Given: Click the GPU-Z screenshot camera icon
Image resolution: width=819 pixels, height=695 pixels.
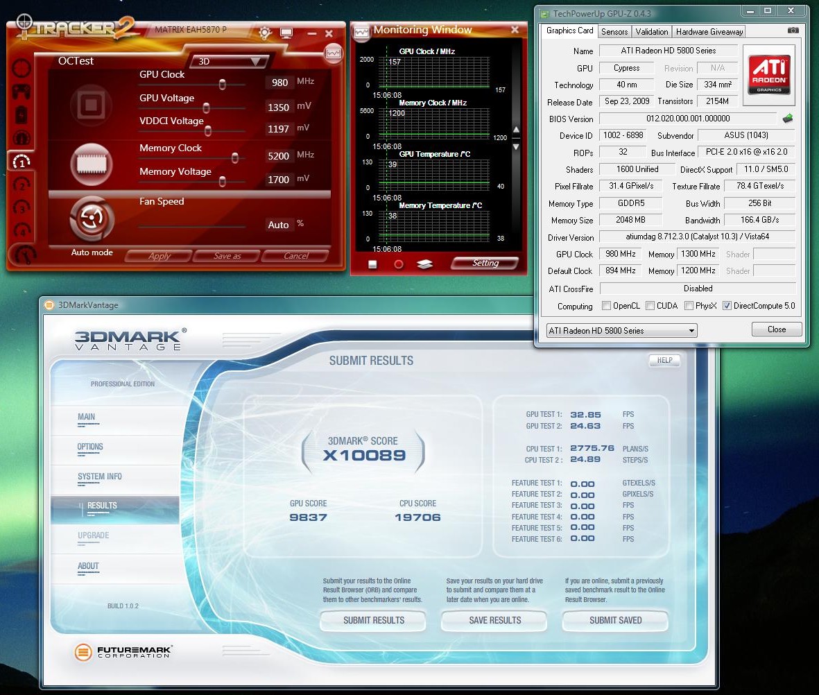Looking at the screenshot, I should point(793,31).
